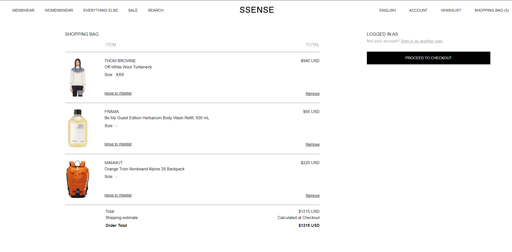
Task: Open the Mammut orange backpack thumbnail
Action: click(78, 179)
